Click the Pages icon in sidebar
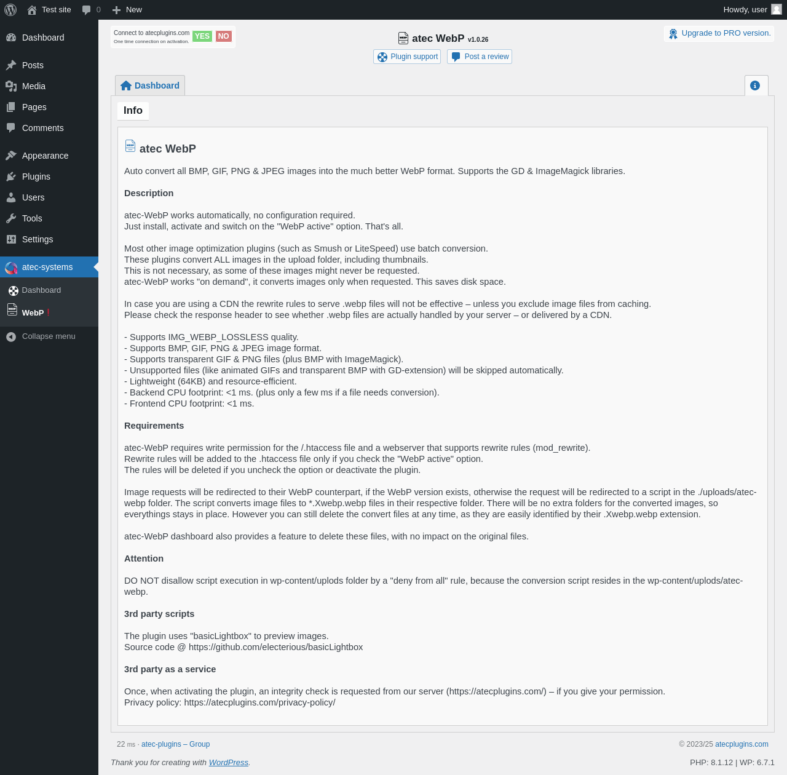 [x=11, y=107]
